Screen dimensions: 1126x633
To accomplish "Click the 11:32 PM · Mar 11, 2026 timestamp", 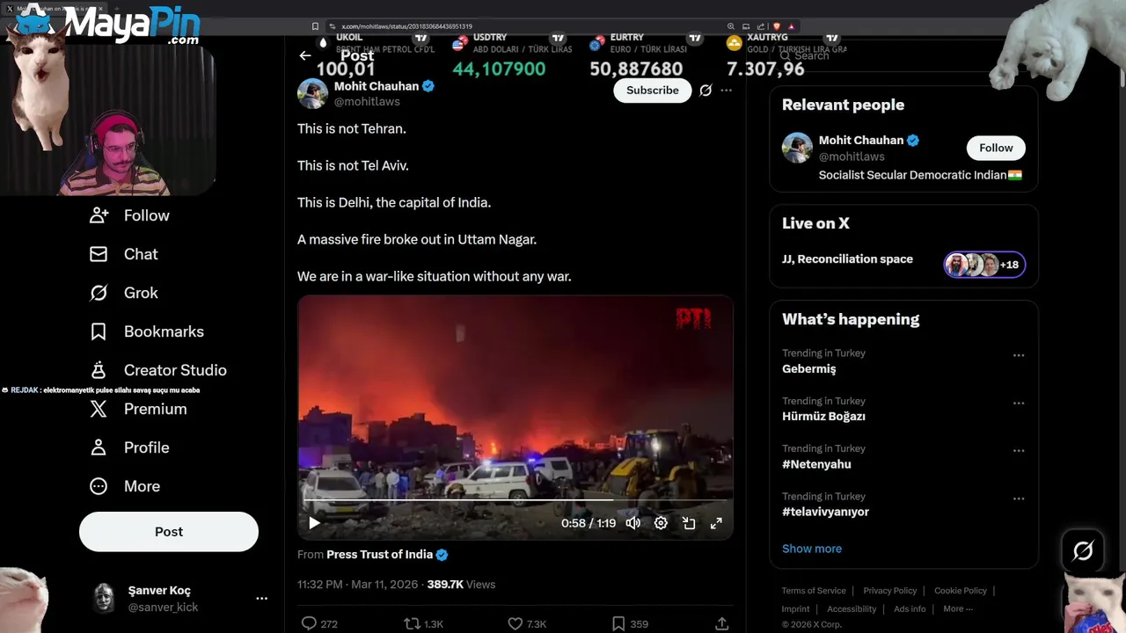I will [358, 585].
